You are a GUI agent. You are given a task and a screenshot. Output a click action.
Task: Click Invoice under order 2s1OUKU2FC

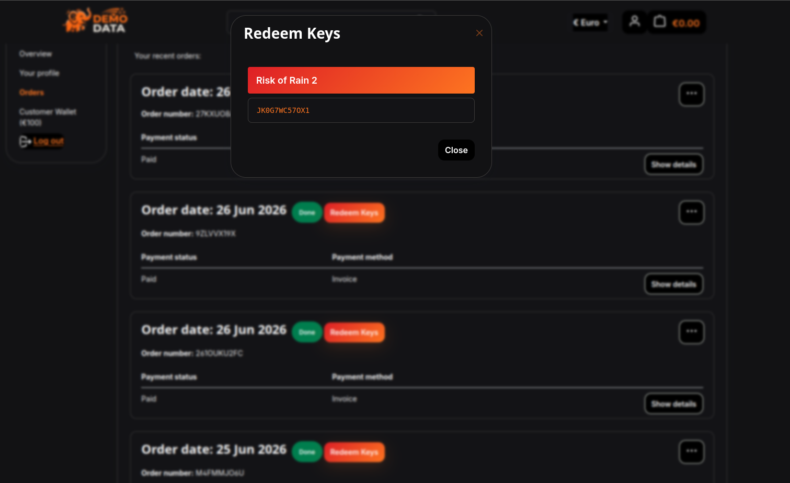point(345,399)
